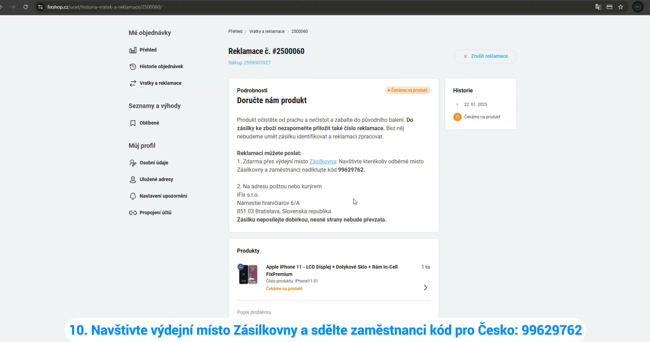The height and width of the screenshot is (342, 650).
Task: Click the Osobní údaje person icon
Action: pyautogui.click(x=133, y=163)
